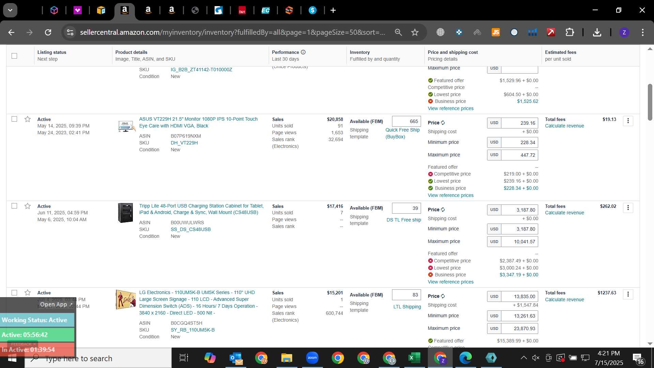Edit LG 110UM5K-B minimum price field
The height and width of the screenshot is (368, 654).
tap(519, 316)
